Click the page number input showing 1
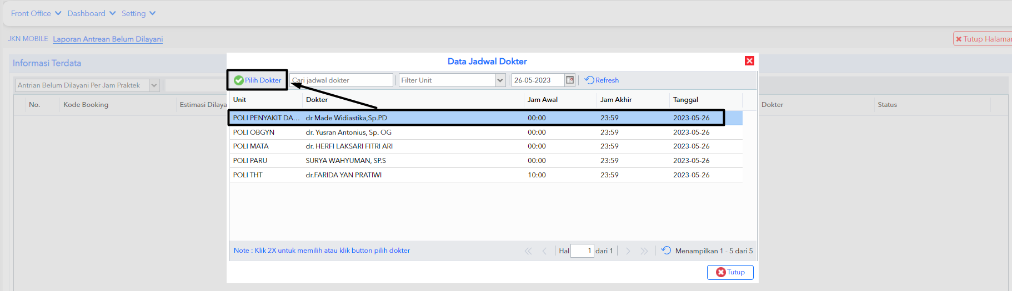Screen dimensions: 1012x291 tap(582, 251)
